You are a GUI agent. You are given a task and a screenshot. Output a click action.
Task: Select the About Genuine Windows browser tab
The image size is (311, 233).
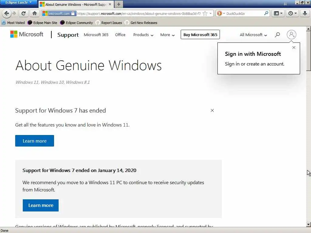(77, 4)
